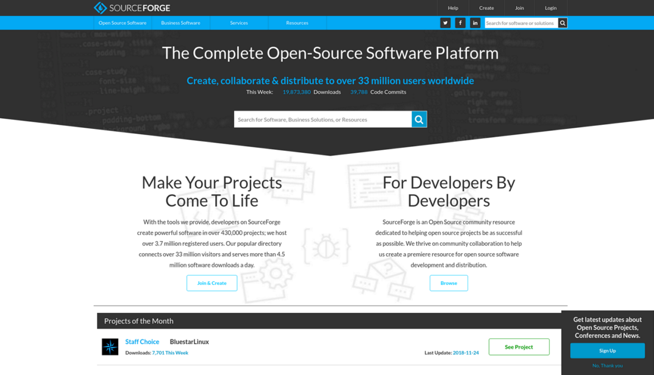Click the Join & Create button
Image resolution: width=654 pixels, height=375 pixels.
pos(211,282)
